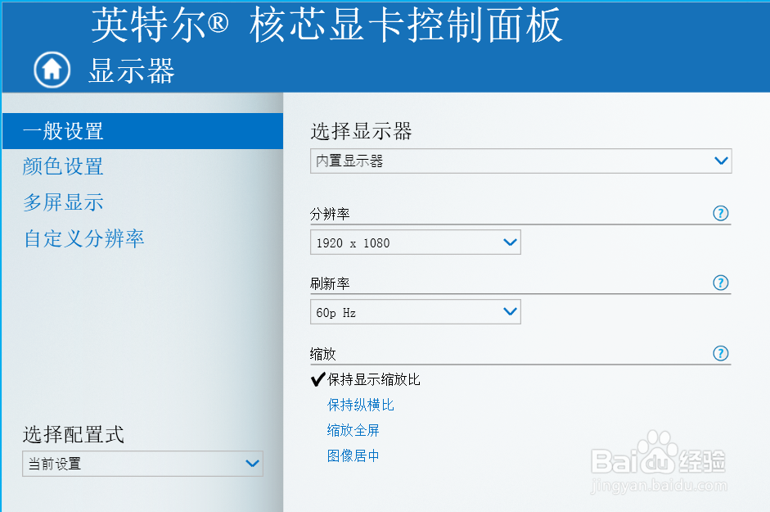Image resolution: width=770 pixels, height=512 pixels.
Task: Open help for 缩放 setting
Action: pyautogui.click(x=720, y=353)
